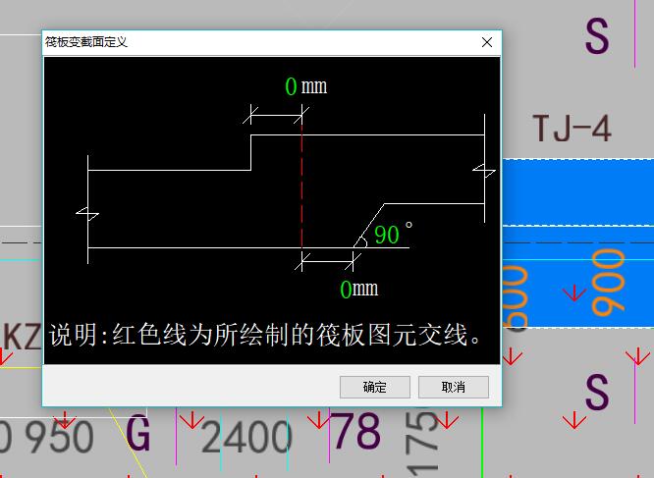Click the dialog title 筏板变截面定义
The height and width of the screenshot is (478, 654).
tap(85, 42)
